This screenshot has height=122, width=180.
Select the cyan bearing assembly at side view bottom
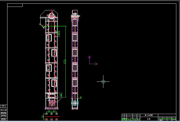click(75, 102)
